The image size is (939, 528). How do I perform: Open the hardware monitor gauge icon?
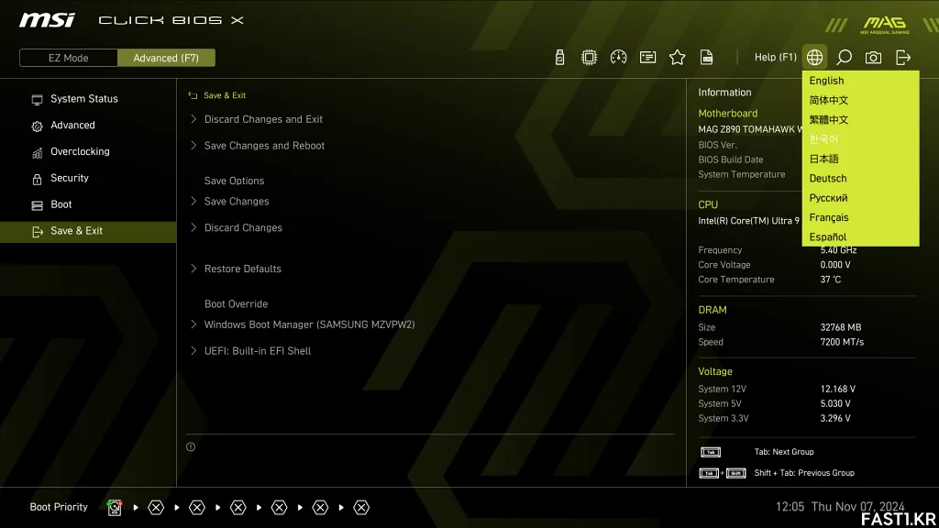pyautogui.click(x=619, y=58)
